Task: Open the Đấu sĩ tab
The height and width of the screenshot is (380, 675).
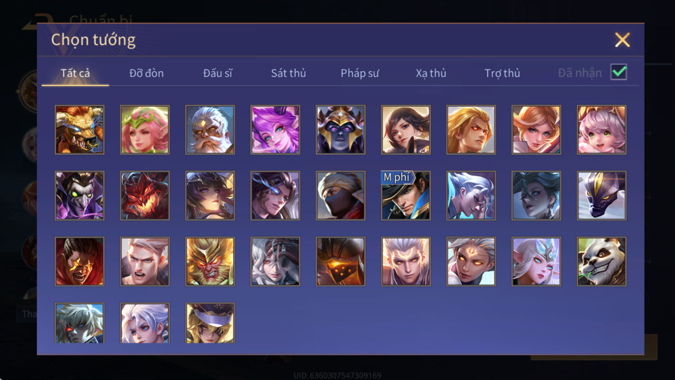Action: 218,73
